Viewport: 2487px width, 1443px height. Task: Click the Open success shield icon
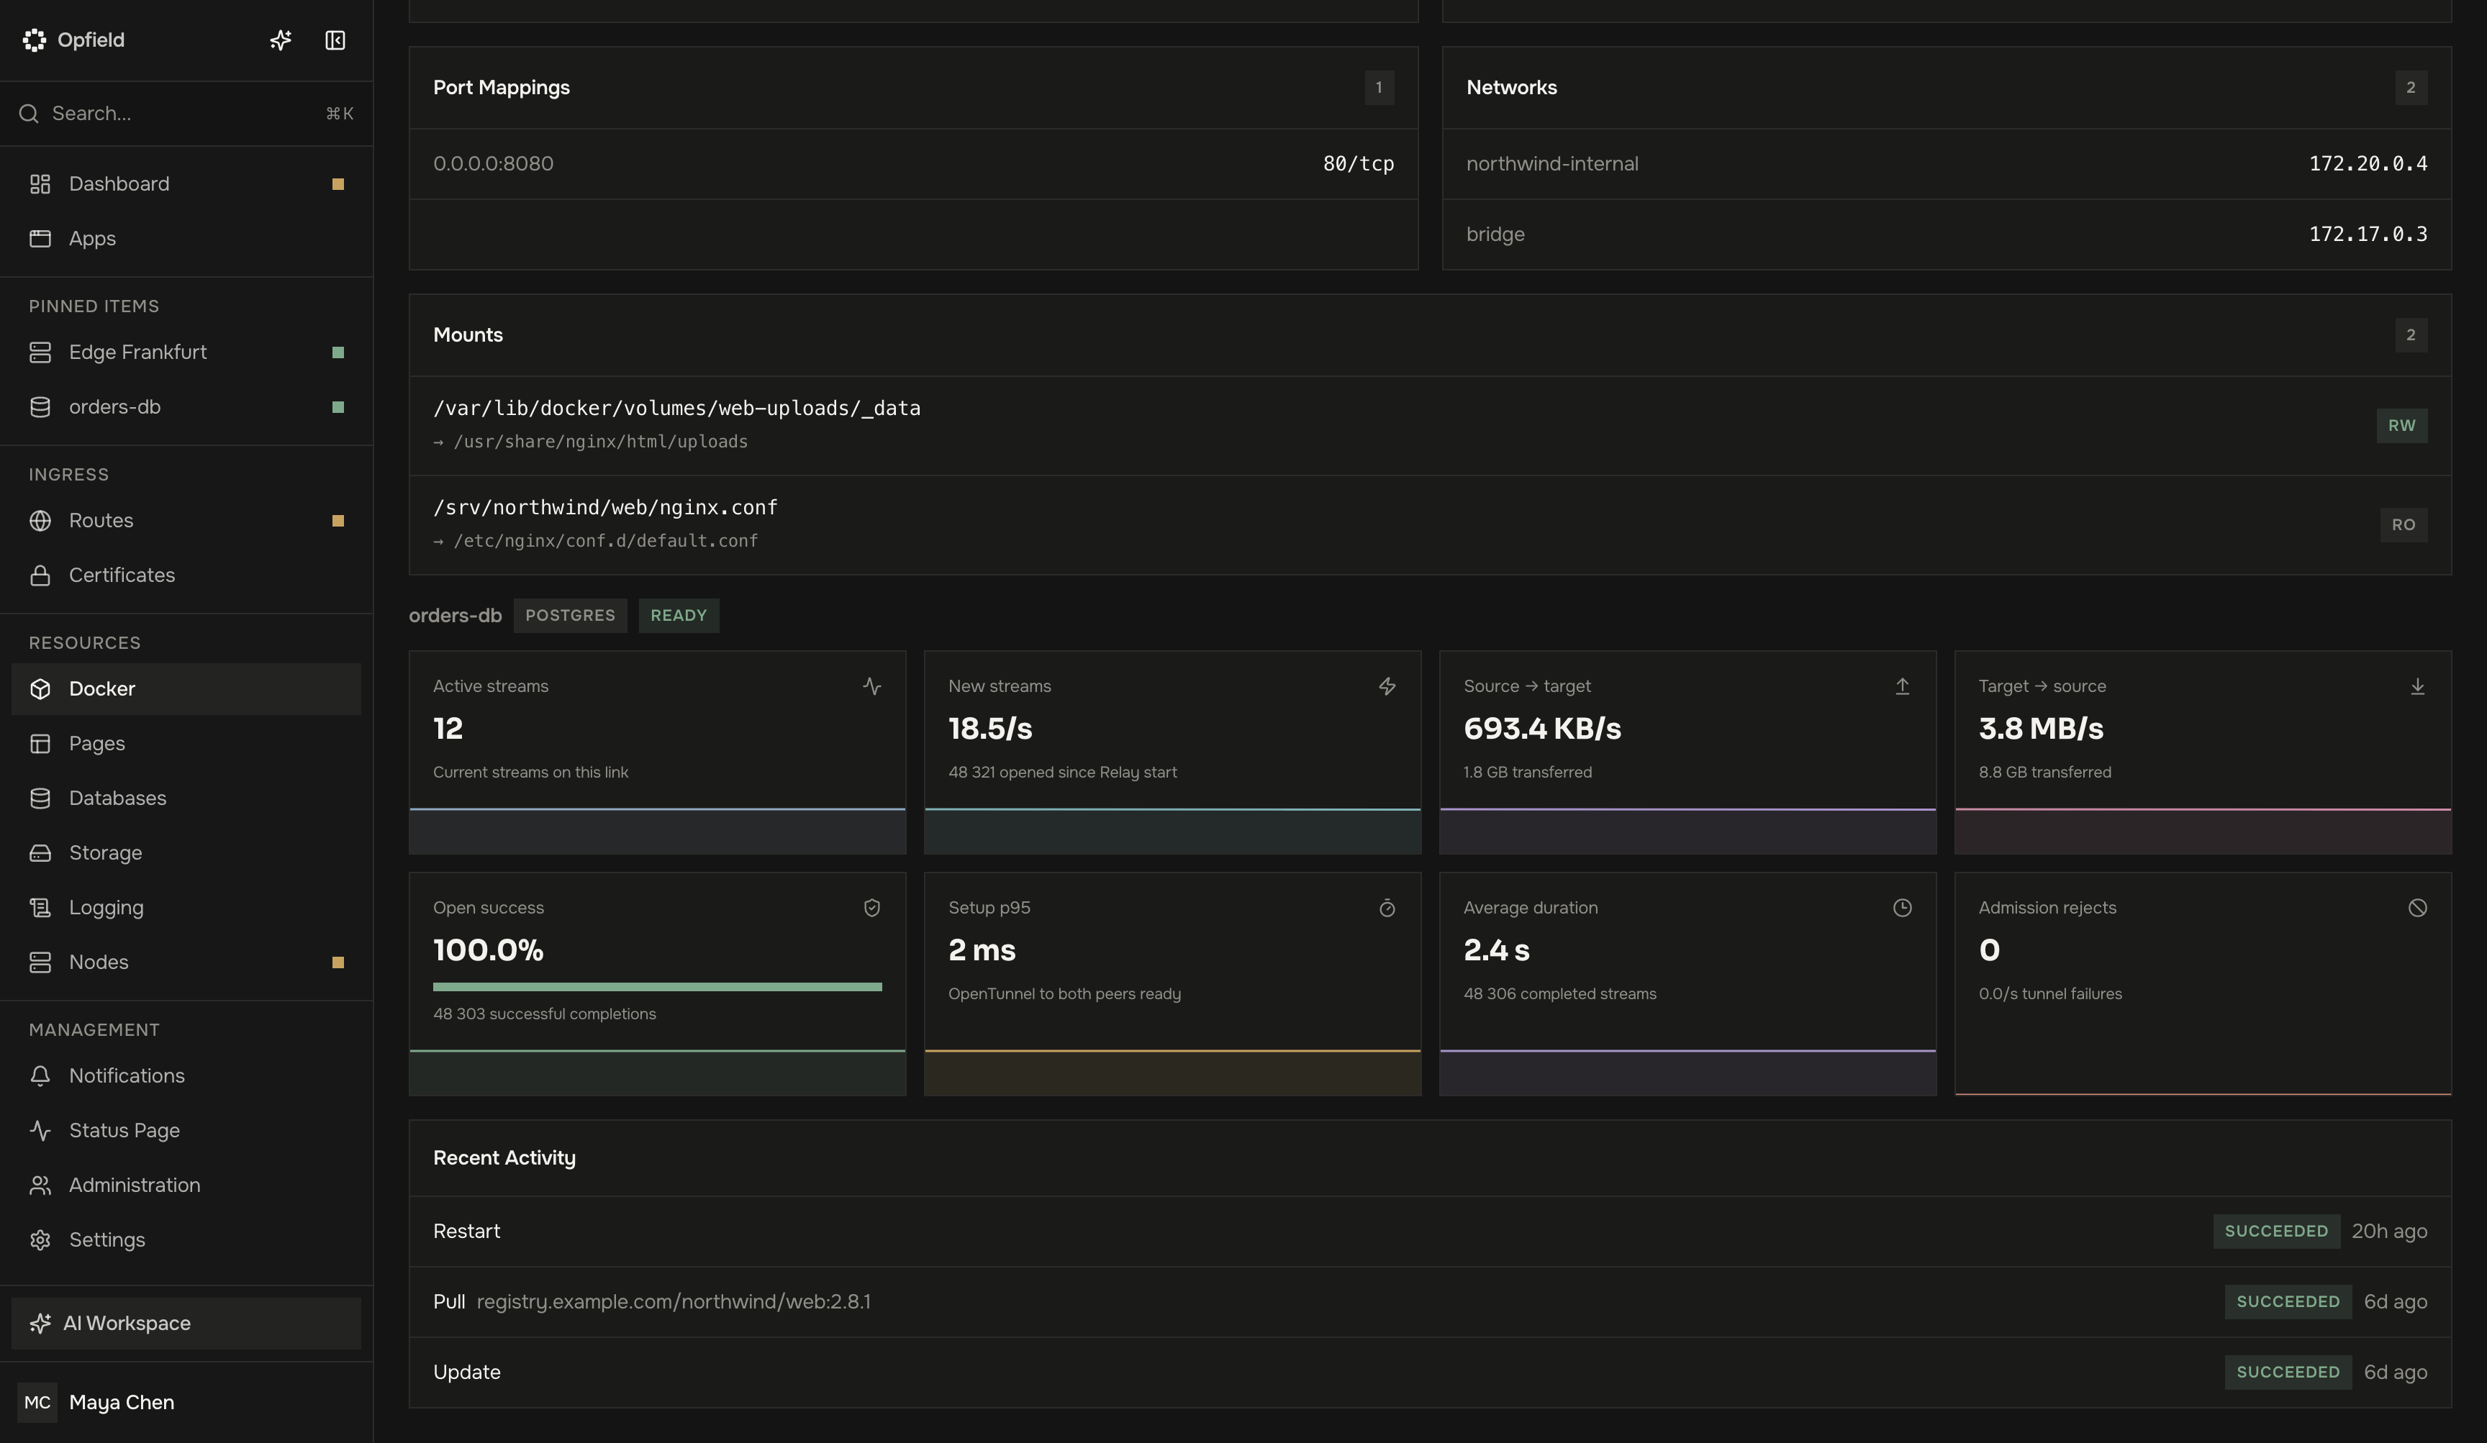(x=872, y=909)
